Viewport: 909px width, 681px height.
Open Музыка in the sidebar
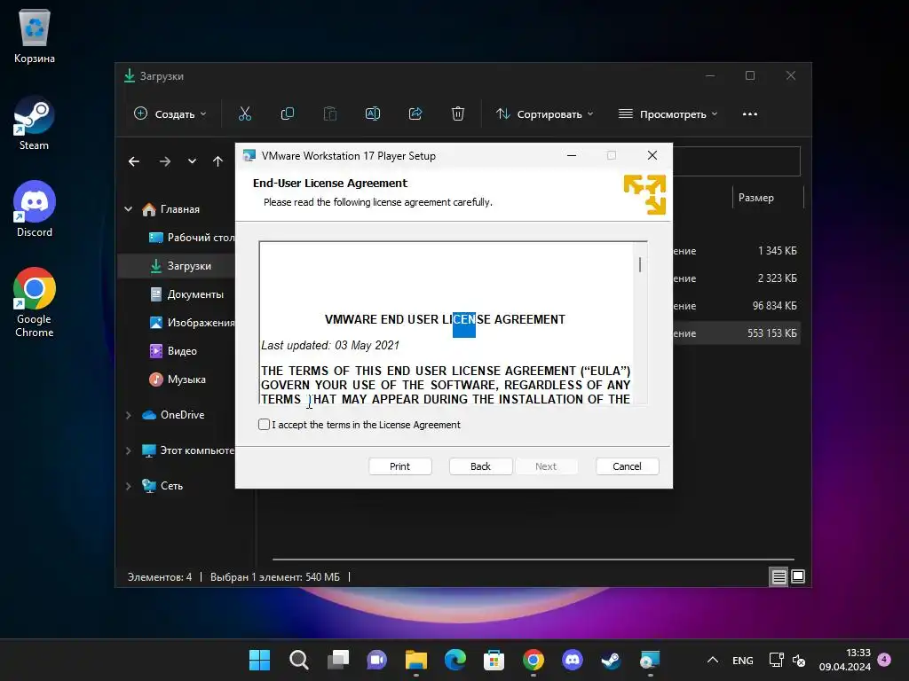click(x=177, y=380)
